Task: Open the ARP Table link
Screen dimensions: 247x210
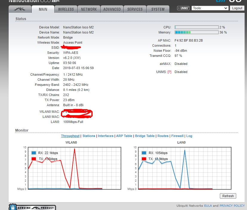Action: [124, 136]
